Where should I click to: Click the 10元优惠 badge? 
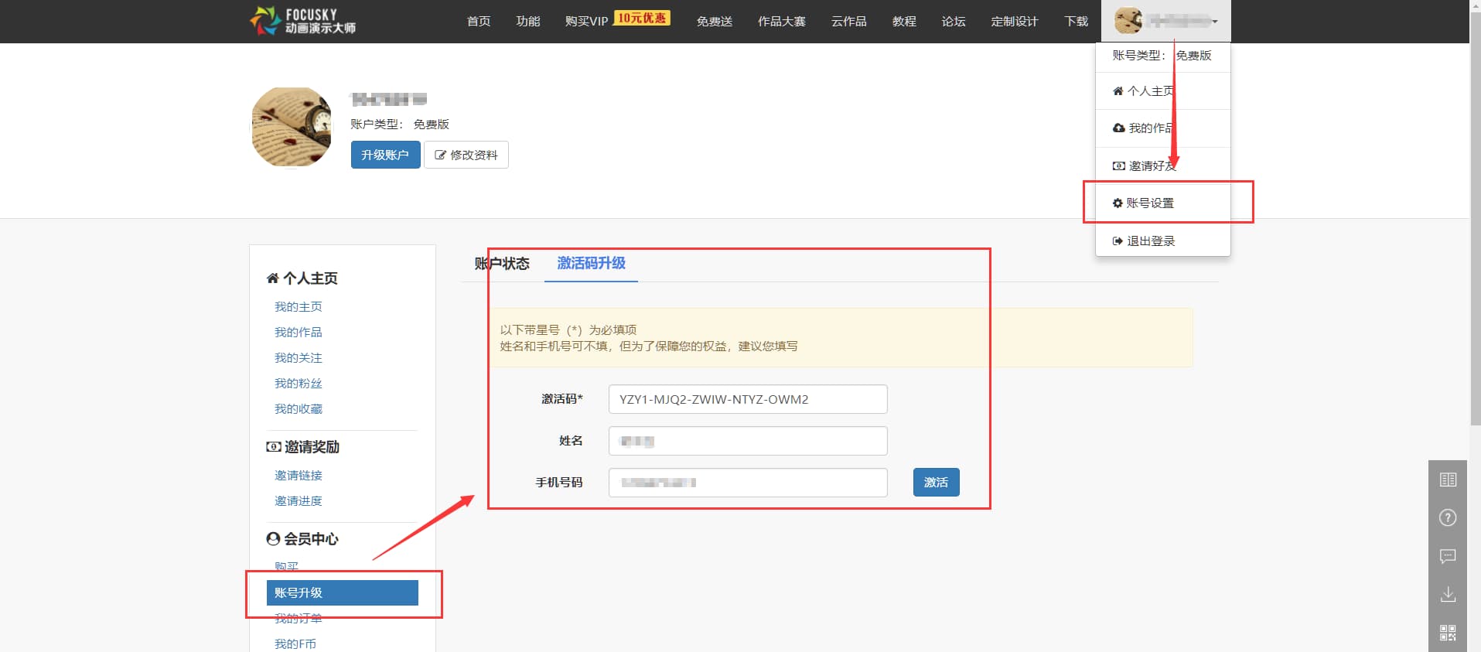(642, 18)
